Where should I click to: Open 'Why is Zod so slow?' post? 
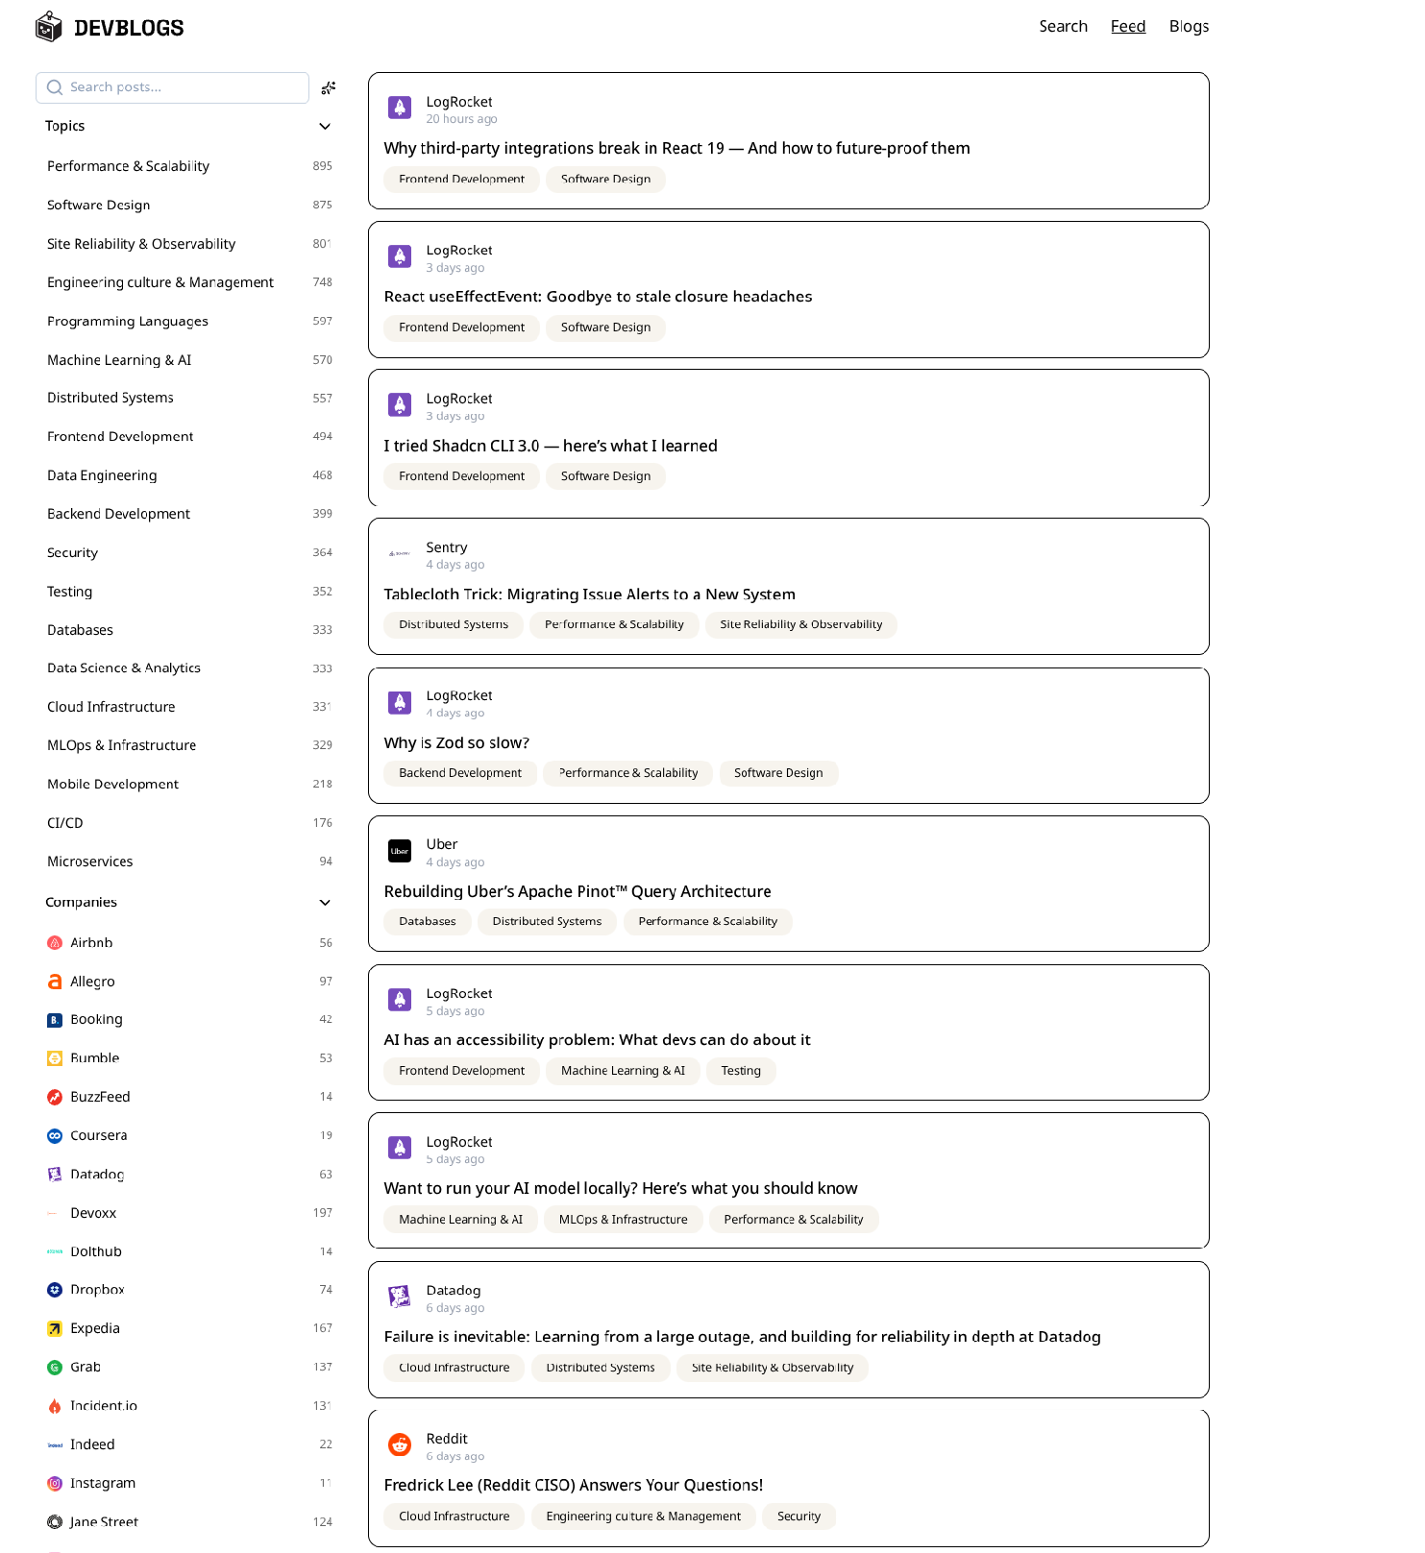point(456,742)
